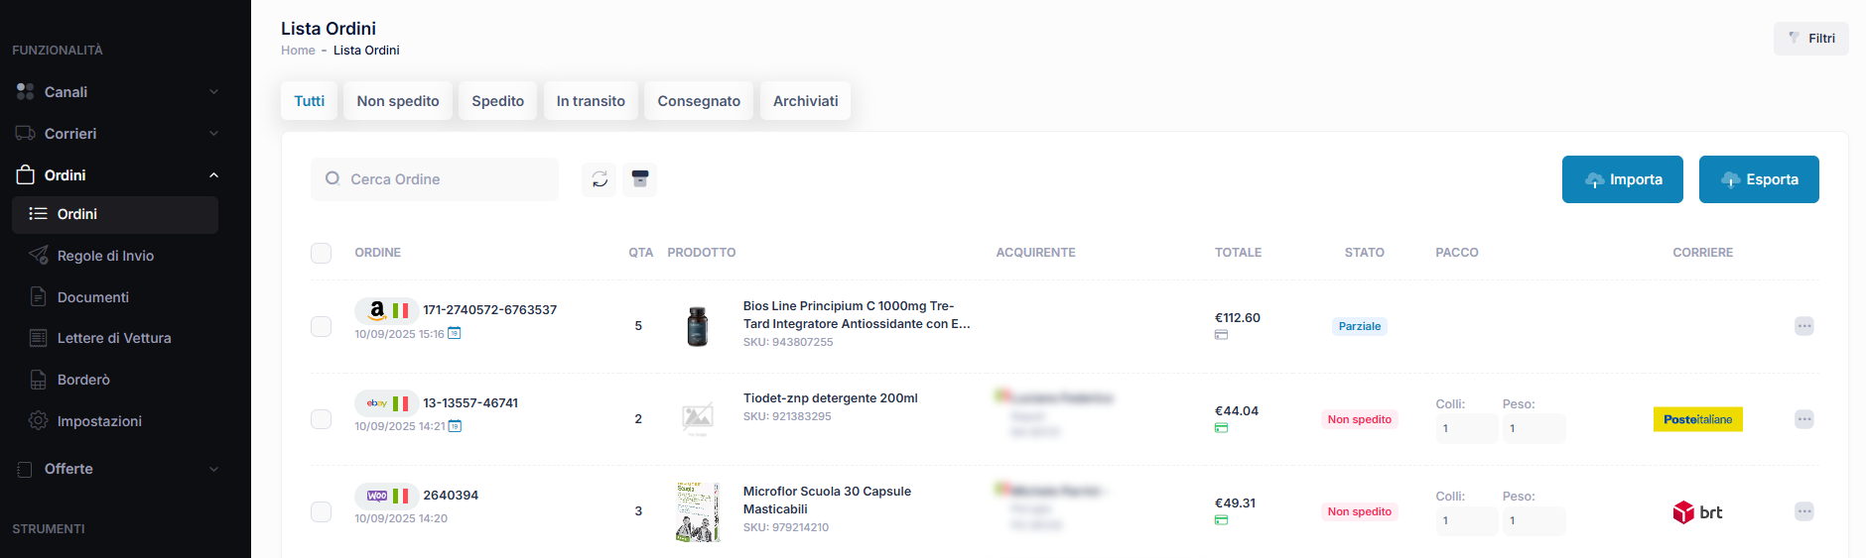Expand the Corrieri sidebar section
The height and width of the screenshot is (558, 1866).
coord(116,134)
